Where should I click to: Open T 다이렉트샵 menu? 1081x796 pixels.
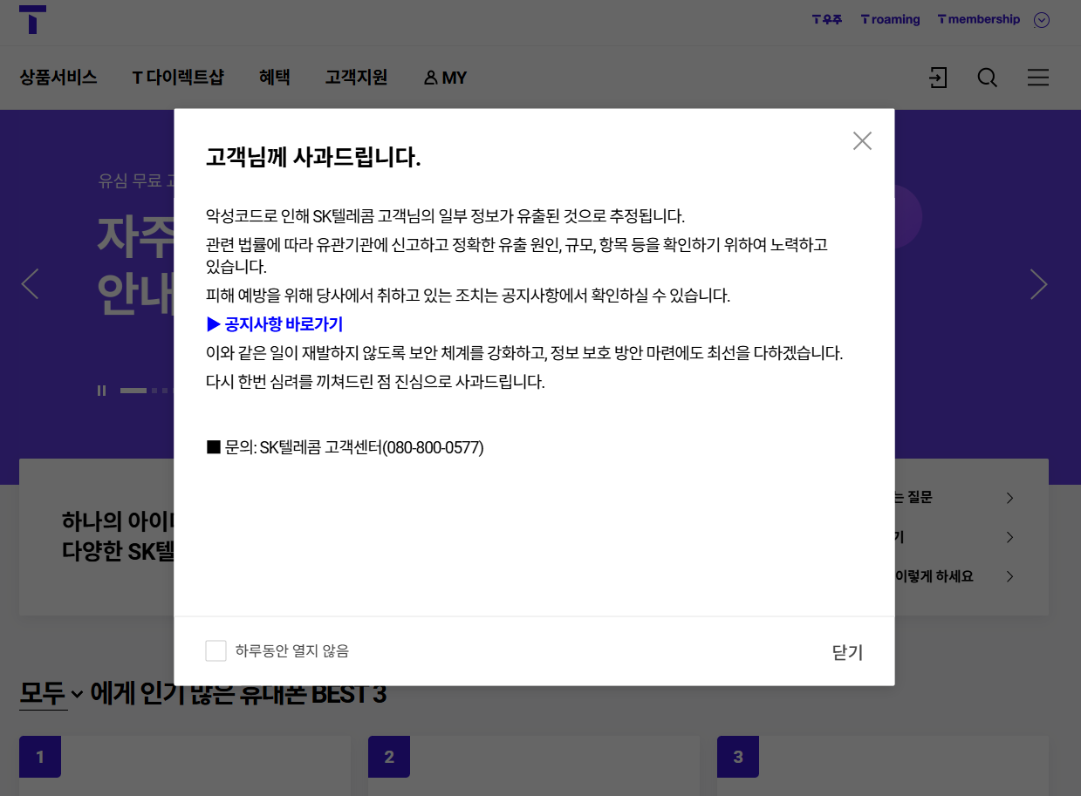178,78
